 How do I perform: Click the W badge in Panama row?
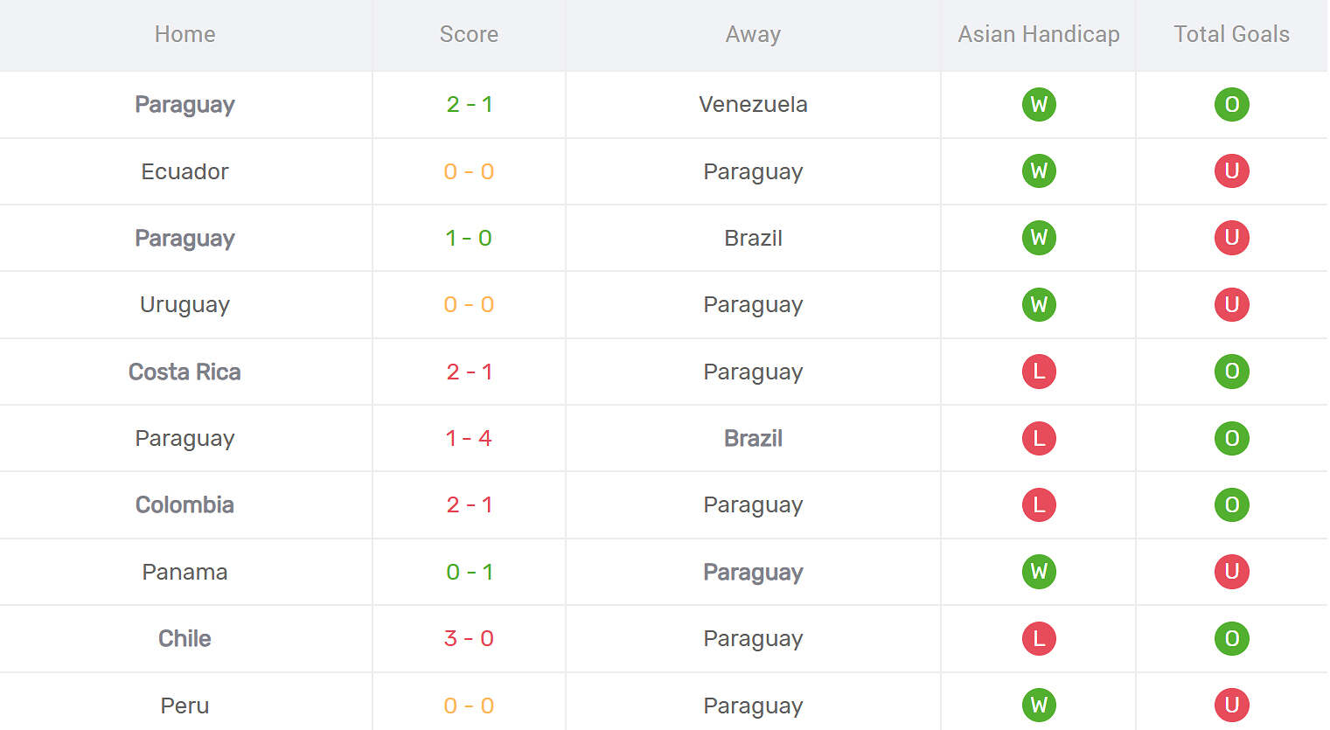[1039, 572]
